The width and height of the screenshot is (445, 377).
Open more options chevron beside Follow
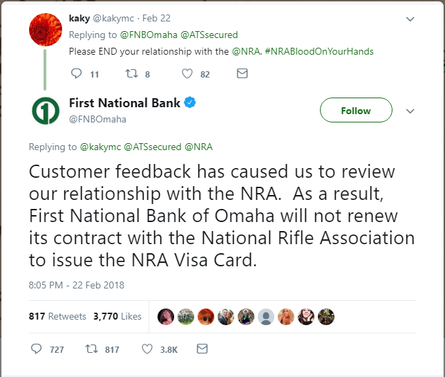point(410,111)
